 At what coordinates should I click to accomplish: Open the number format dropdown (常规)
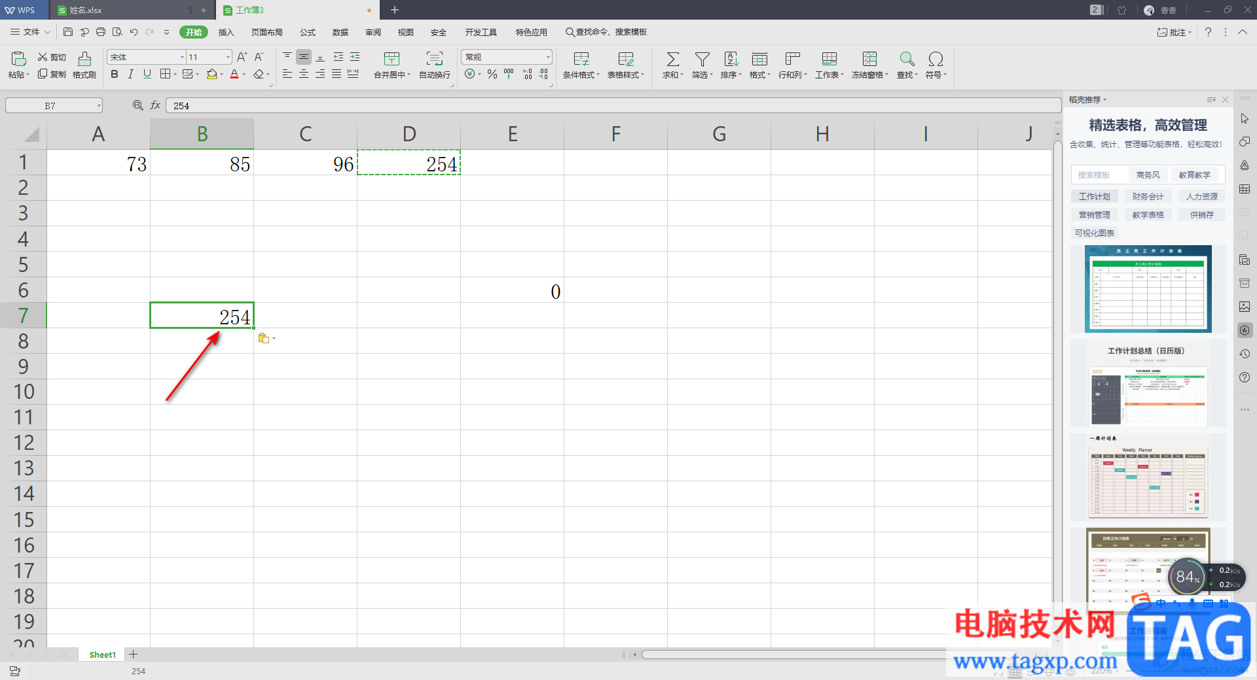tap(548, 58)
